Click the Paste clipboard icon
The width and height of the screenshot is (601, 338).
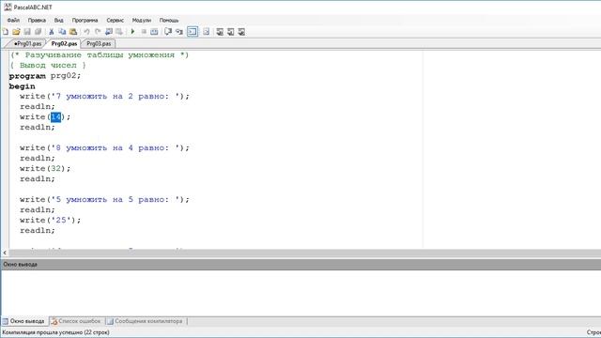pos(73,32)
